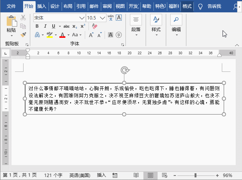Apply red font color
Viewport: 242px width, 180px height.
coord(62,35)
